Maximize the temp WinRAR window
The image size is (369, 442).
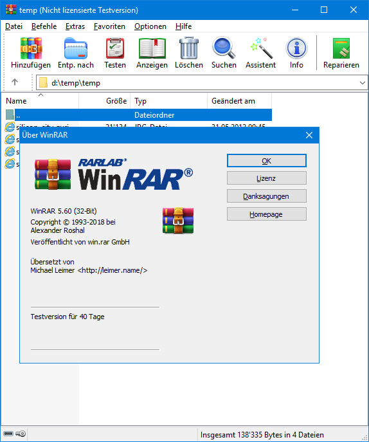[x=324, y=10]
